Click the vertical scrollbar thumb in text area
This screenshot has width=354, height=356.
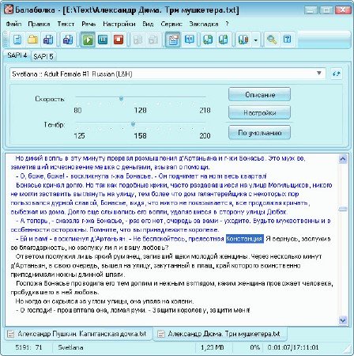(342, 209)
